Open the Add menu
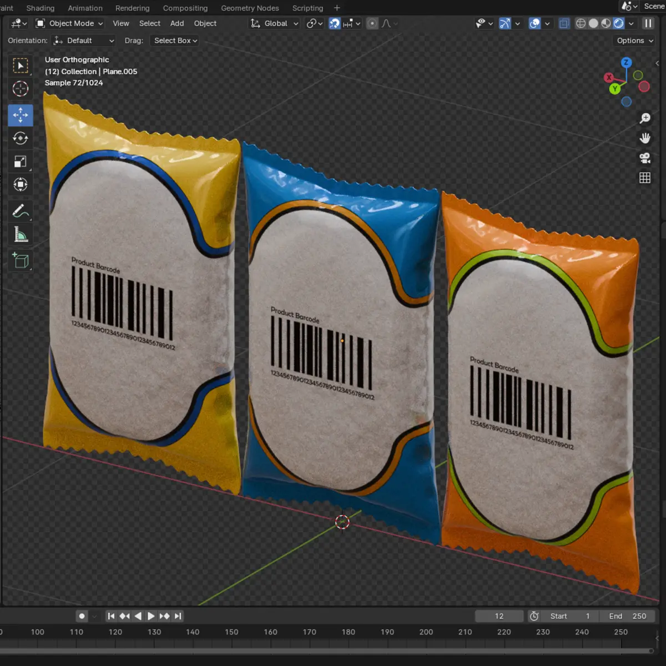Viewport: 666px width, 666px height. 177,23
